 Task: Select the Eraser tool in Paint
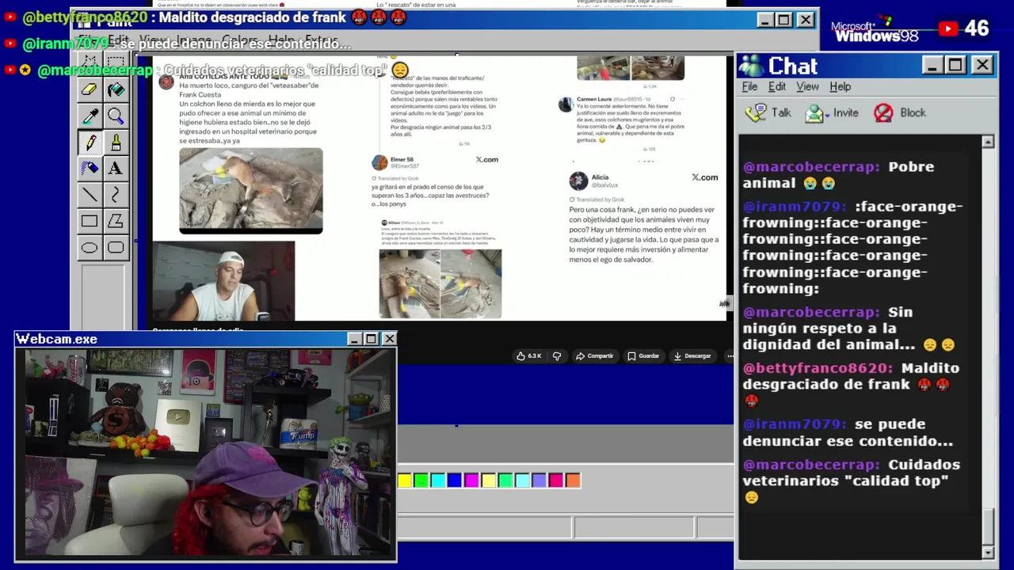click(x=90, y=90)
